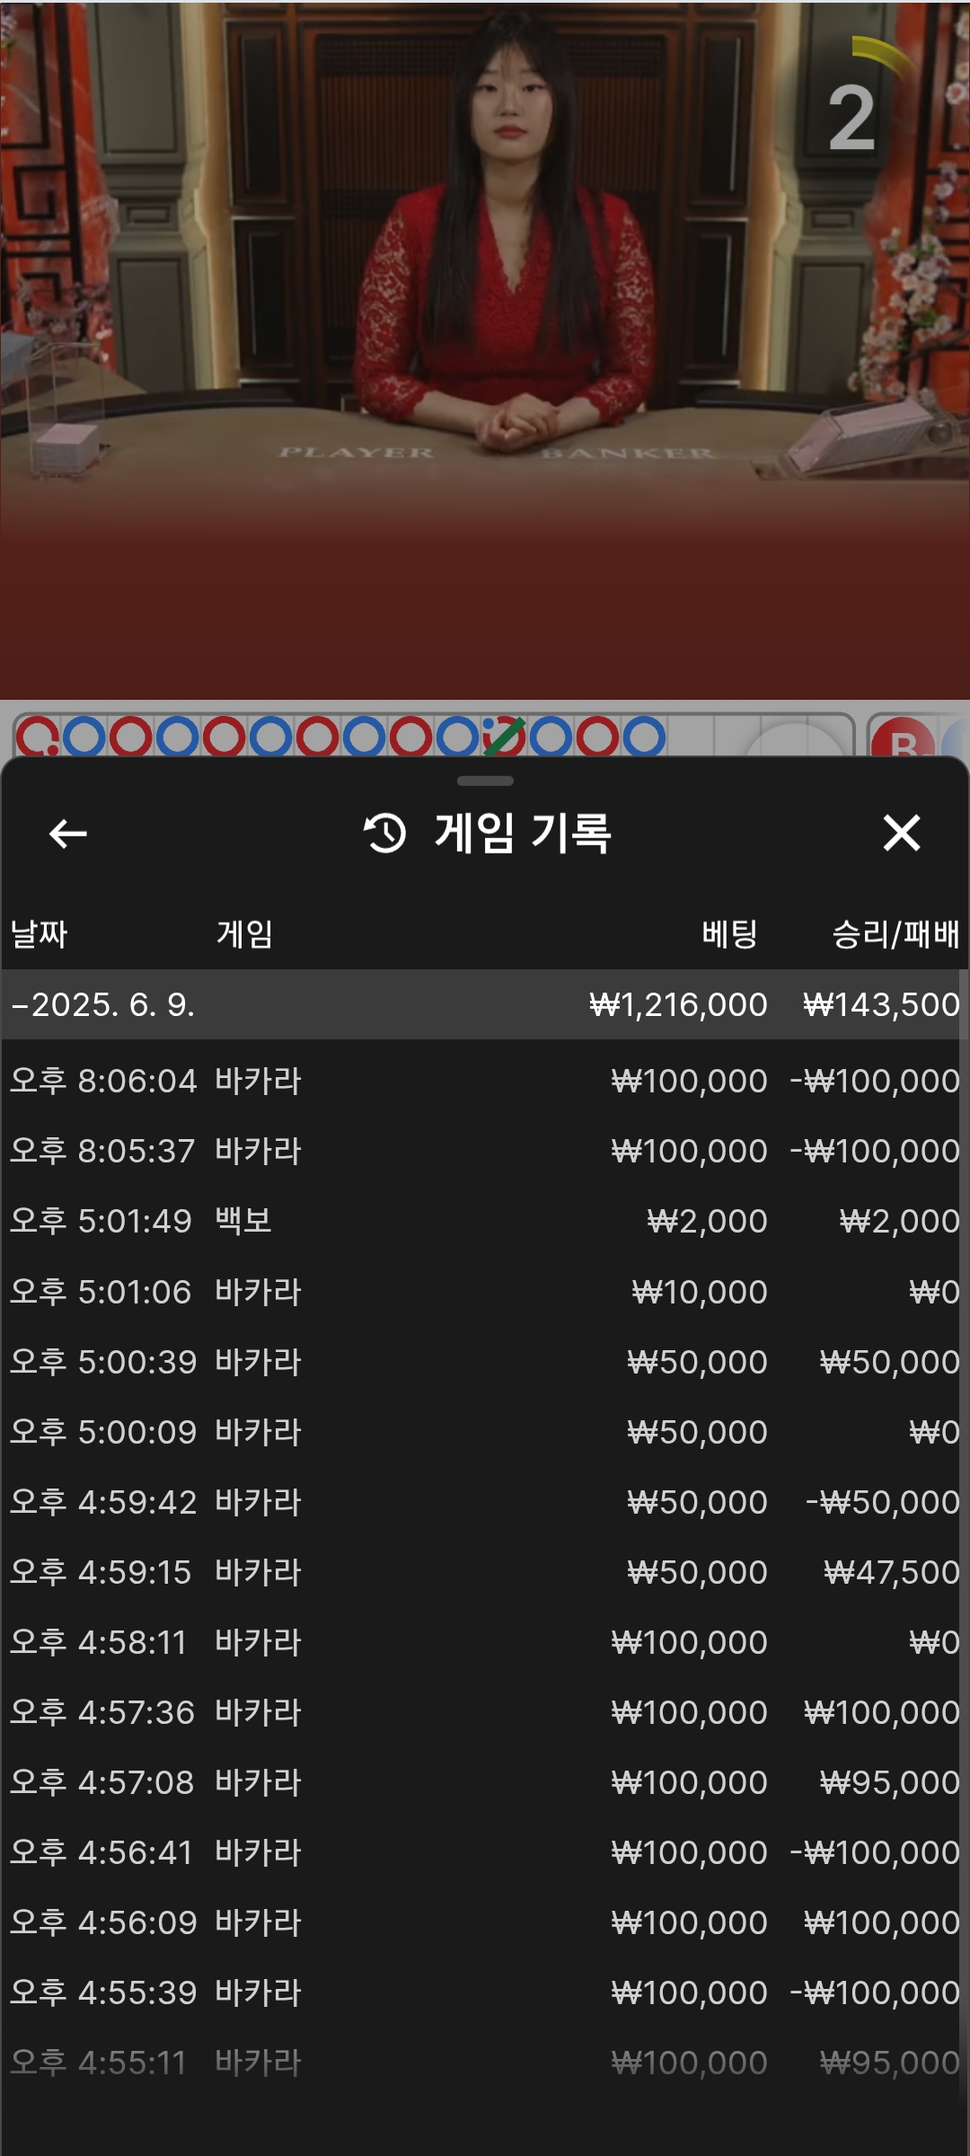This screenshot has height=2156, width=970.
Task: Open the 오후 4:55:11 record timestamp
Action: [99, 2063]
